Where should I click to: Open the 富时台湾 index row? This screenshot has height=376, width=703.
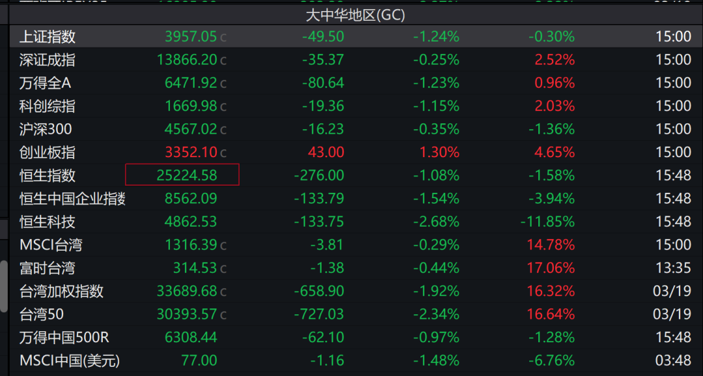48,268
